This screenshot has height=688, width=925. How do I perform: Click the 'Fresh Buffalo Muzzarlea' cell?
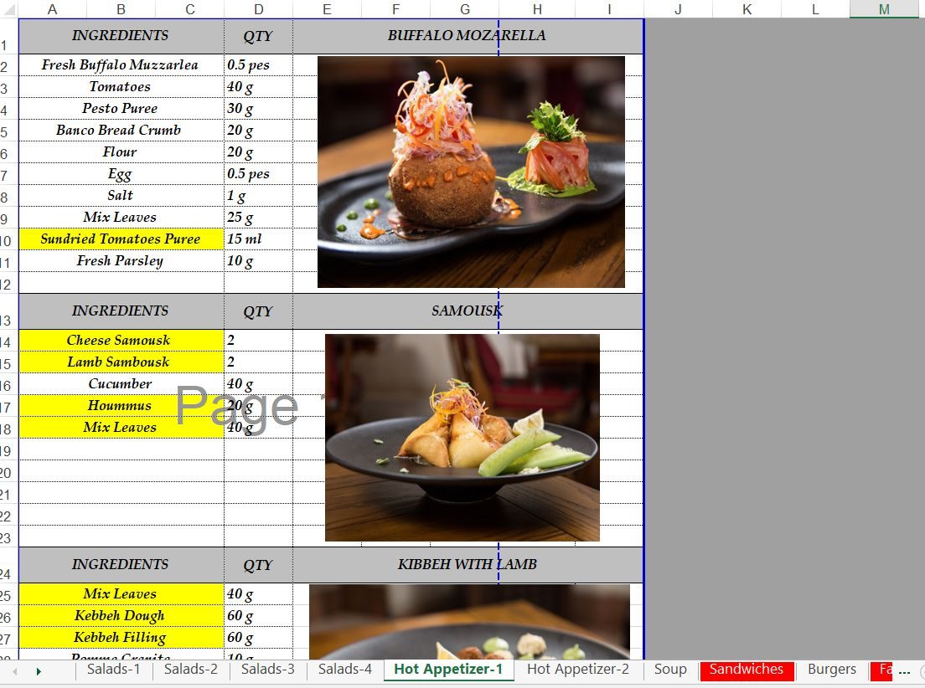click(121, 64)
